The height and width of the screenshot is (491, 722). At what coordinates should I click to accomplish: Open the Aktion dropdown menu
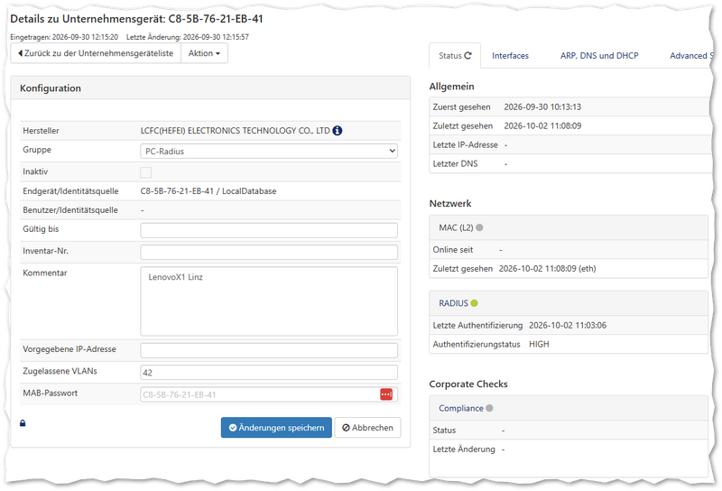point(204,53)
